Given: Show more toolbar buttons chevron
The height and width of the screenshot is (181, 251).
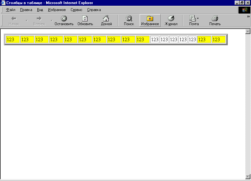Looking at the screenshot, I should pos(248,17).
